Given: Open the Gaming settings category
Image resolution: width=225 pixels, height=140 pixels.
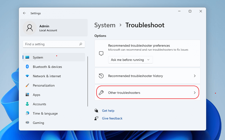Looking at the screenshot, I should 38,123.
